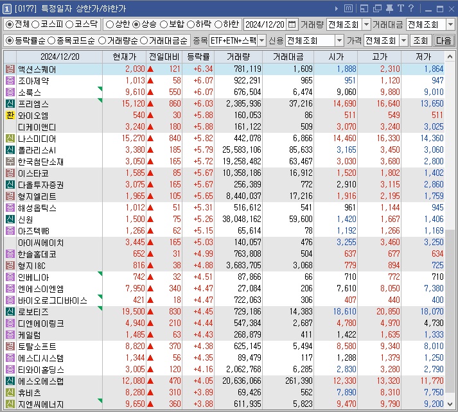
Task: Click the 주 badge beside 한국첨단소재
Action: pos(10,161)
